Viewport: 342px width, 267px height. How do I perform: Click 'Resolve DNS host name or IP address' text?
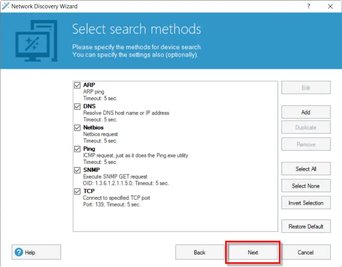point(126,113)
